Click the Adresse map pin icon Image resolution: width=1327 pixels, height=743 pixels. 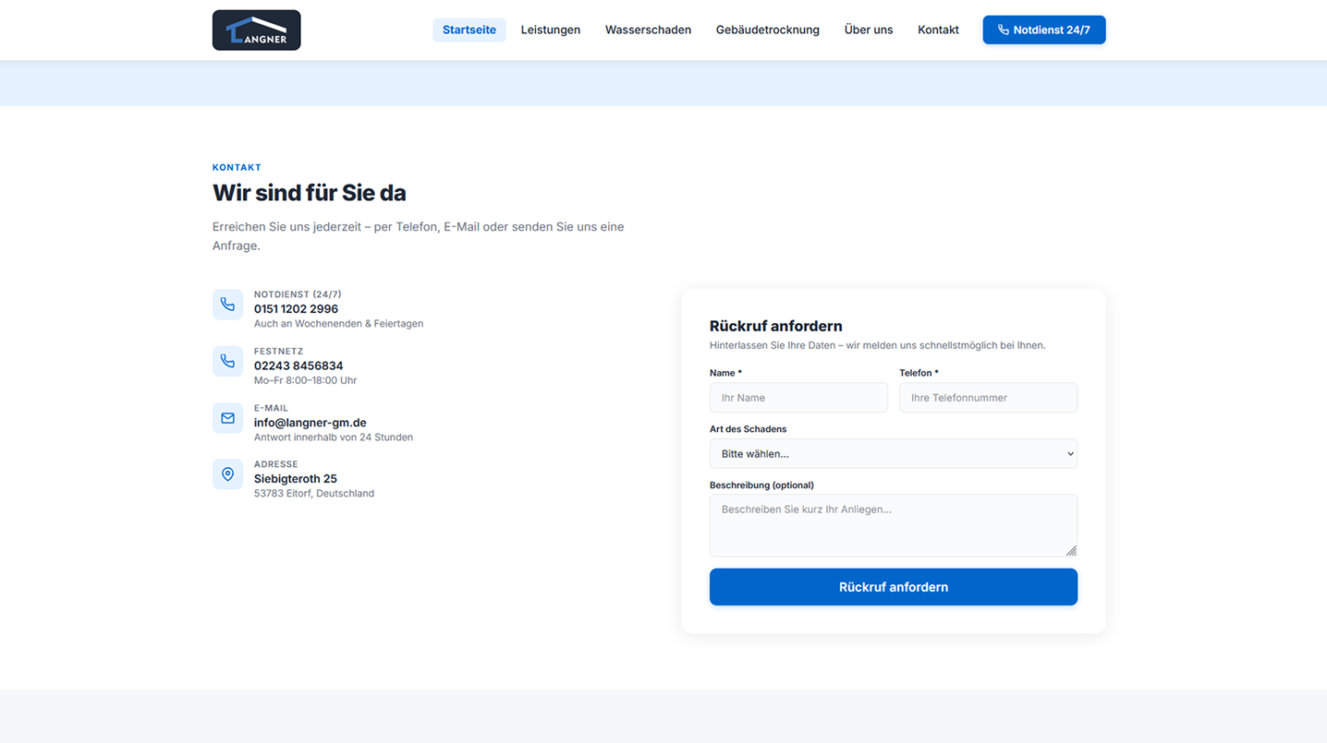tap(227, 474)
